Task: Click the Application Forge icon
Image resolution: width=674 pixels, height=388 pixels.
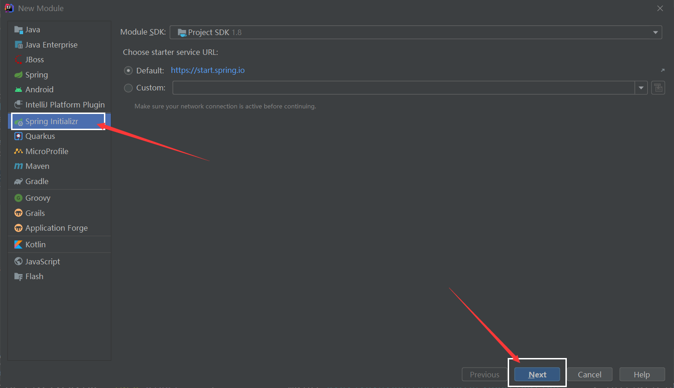Action: pyautogui.click(x=18, y=228)
